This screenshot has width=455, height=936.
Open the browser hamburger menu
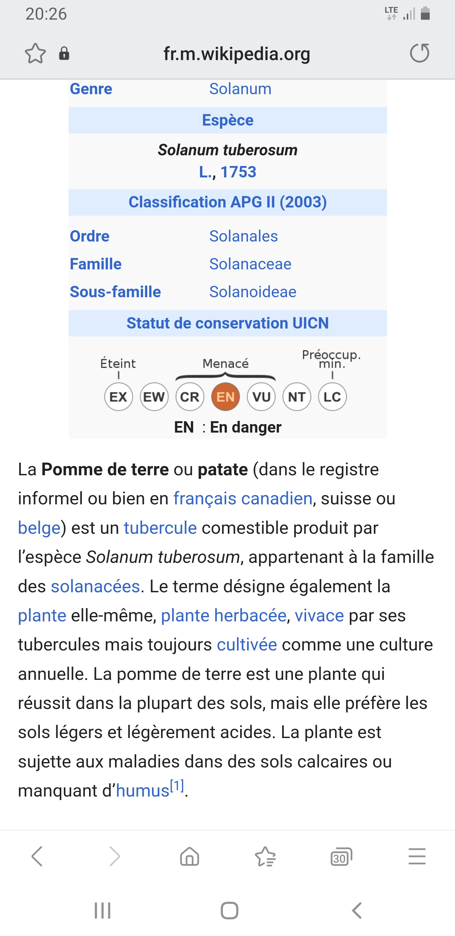click(x=416, y=856)
